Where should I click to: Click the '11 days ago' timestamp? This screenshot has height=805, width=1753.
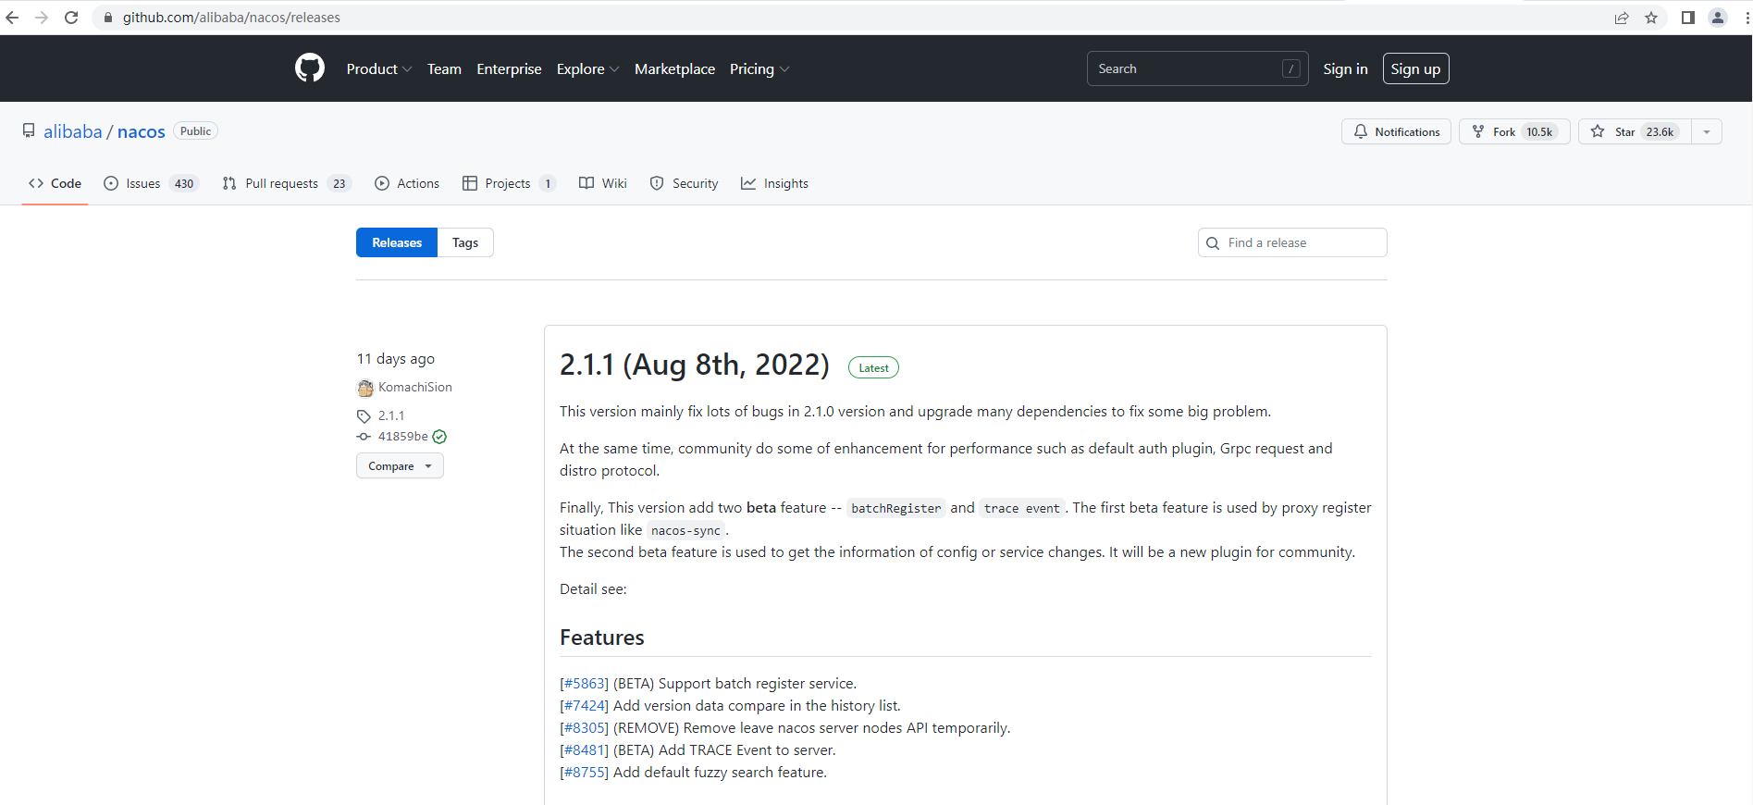396,359
